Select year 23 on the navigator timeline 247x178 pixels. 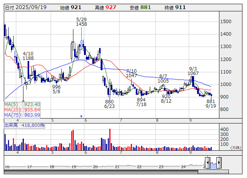(161, 167)
